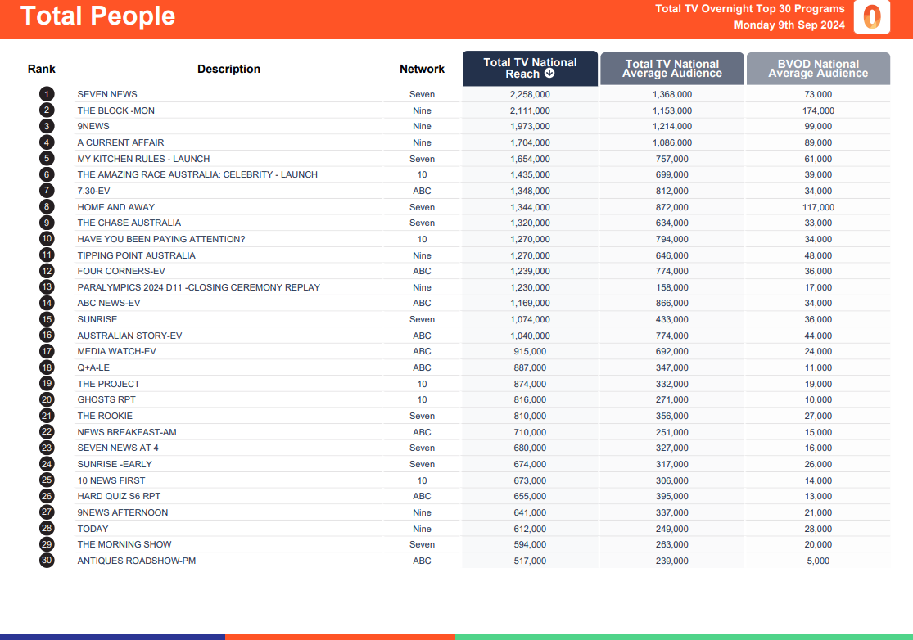Select BVOD National Average Audience tab
The height and width of the screenshot is (640, 913).
tap(818, 69)
